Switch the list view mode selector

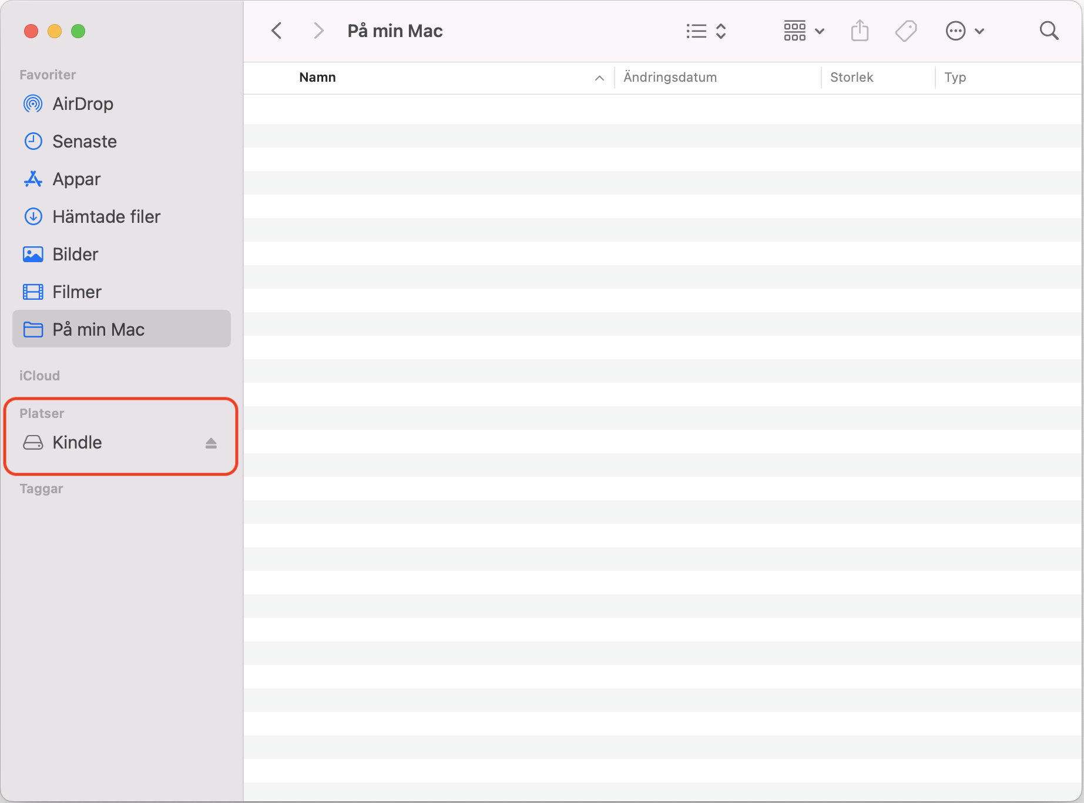click(x=706, y=31)
